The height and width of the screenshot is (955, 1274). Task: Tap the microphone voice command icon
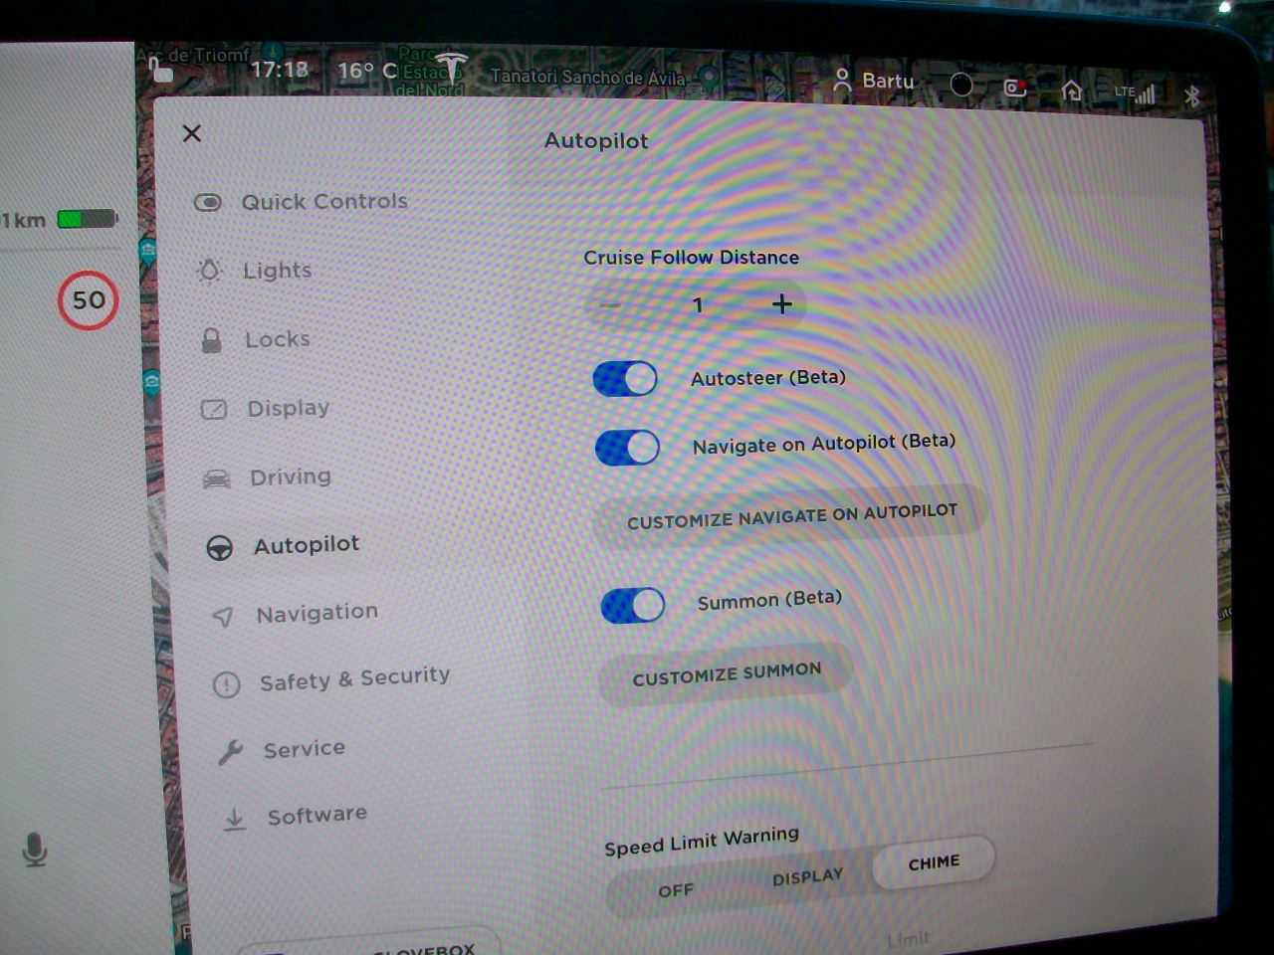pos(35,851)
